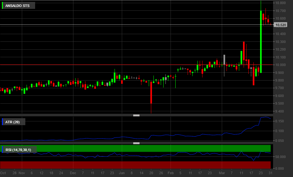Click the 0.150 ATR axis value
Viewport: 293px width, 177px height.
click(x=279, y=121)
